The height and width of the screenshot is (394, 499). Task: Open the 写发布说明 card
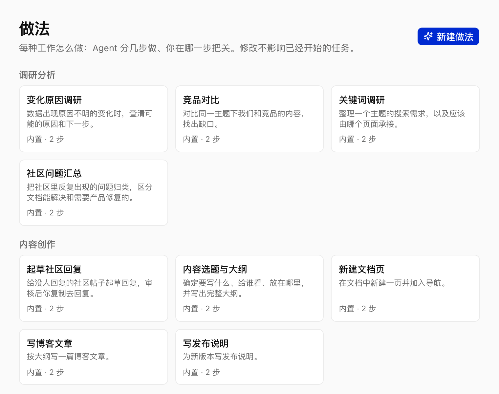(x=249, y=357)
